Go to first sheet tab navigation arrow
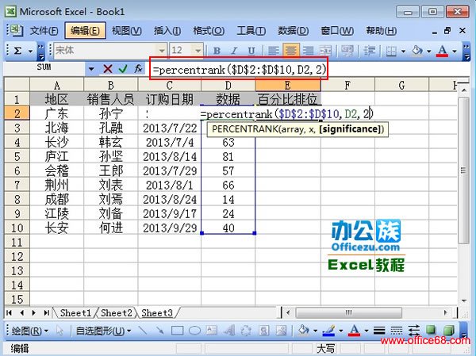This screenshot has width=476, height=356. click(x=9, y=312)
